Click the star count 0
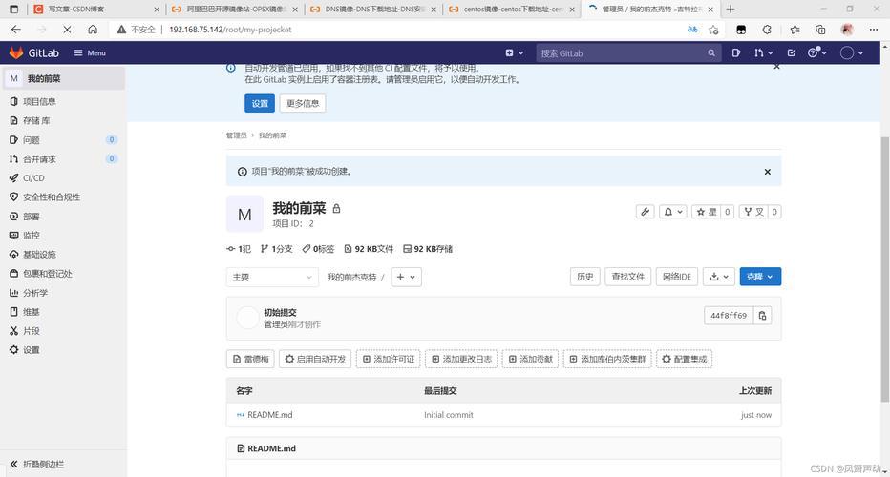Viewport: 890px width, 477px height. point(727,212)
